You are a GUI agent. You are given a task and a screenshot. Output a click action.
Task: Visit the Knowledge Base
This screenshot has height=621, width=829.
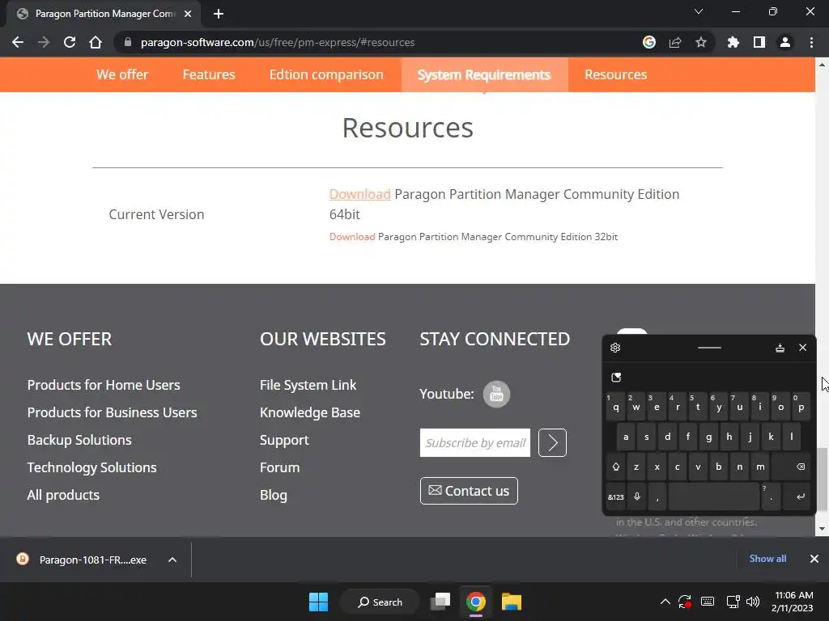[x=310, y=412]
